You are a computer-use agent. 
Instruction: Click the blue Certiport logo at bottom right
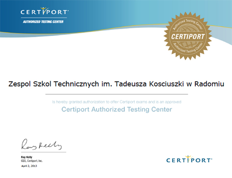click(x=189, y=159)
